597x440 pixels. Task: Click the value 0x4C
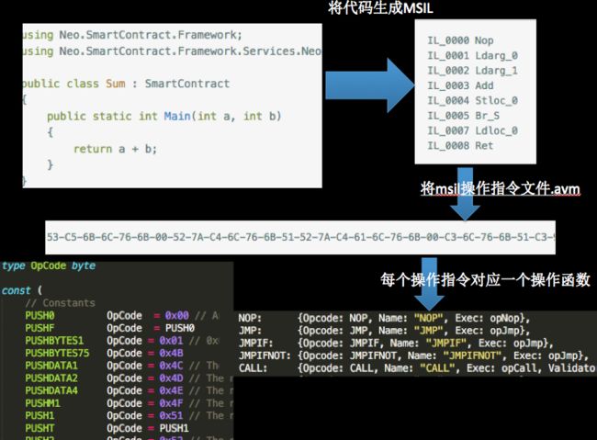point(172,367)
